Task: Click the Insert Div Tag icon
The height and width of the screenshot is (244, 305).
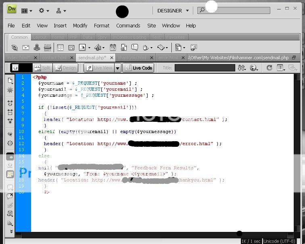Action: (x=71, y=48)
